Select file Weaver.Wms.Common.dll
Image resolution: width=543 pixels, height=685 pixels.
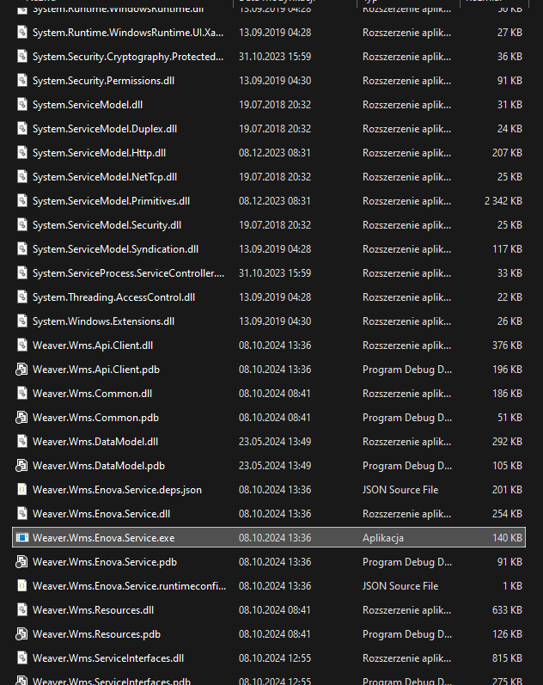[93, 393]
